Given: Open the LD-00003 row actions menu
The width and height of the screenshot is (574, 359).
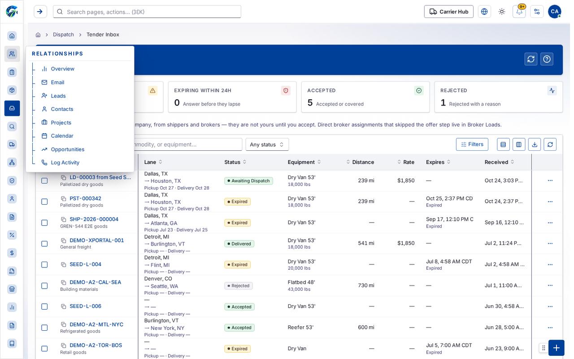Looking at the screenshot, I should coord(550,180).
